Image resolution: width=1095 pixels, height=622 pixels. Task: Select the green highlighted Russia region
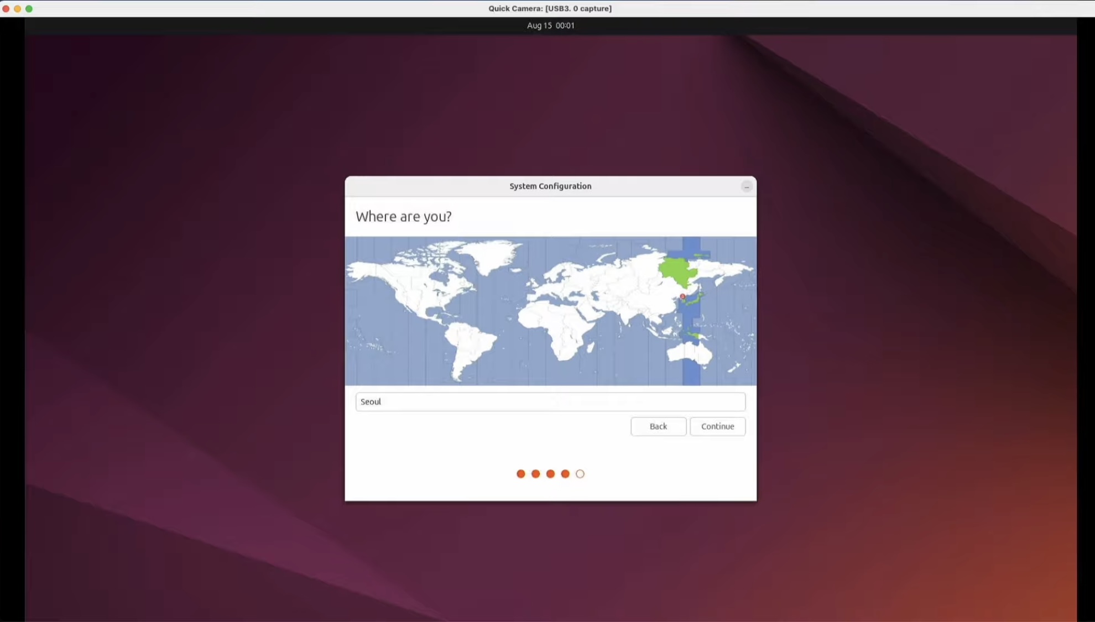(676, 271)
